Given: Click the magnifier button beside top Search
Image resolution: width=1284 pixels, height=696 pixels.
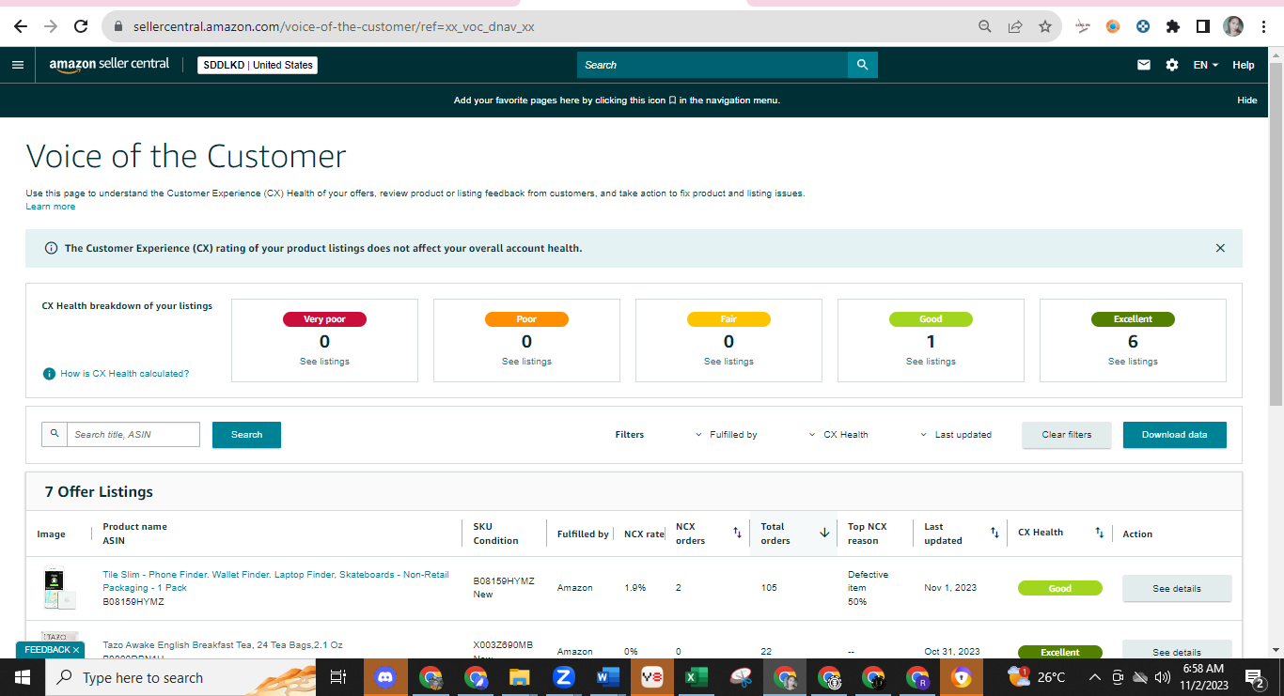Looking at the screenshot, I should 863,65.
